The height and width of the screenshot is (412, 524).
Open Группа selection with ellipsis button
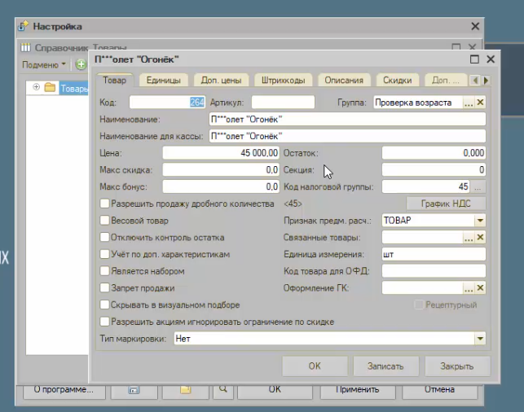pos(469,103)
